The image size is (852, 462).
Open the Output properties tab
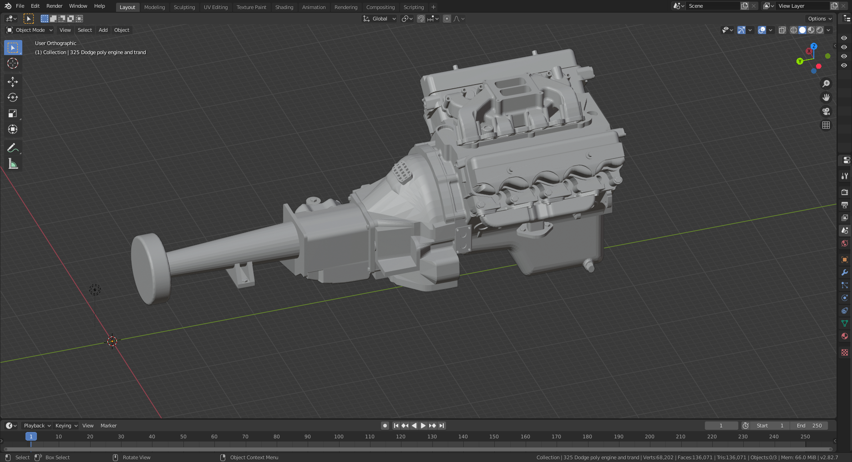[845, 205]
